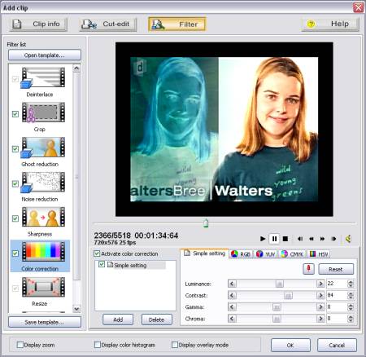366x357 pixels.
Task: Open the Clip info page
Action: pyautogui.click(x=38, y=24)
